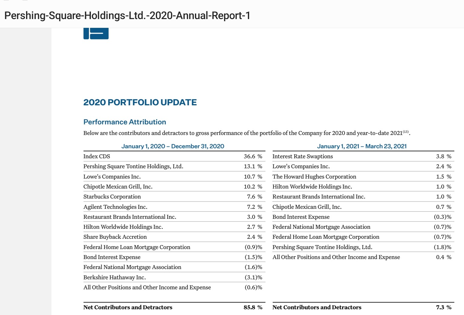Click the 3.0 % value

[255, 217]
